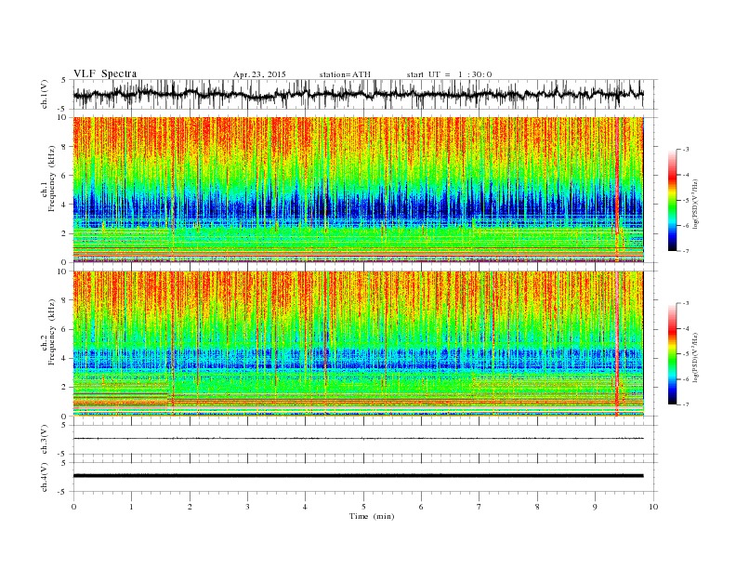The width and height of the screenshot is (736, 569).
Task: Click the ch.1 color bar "log(PSD)" unit label
Action: click(x=695, y=204)
